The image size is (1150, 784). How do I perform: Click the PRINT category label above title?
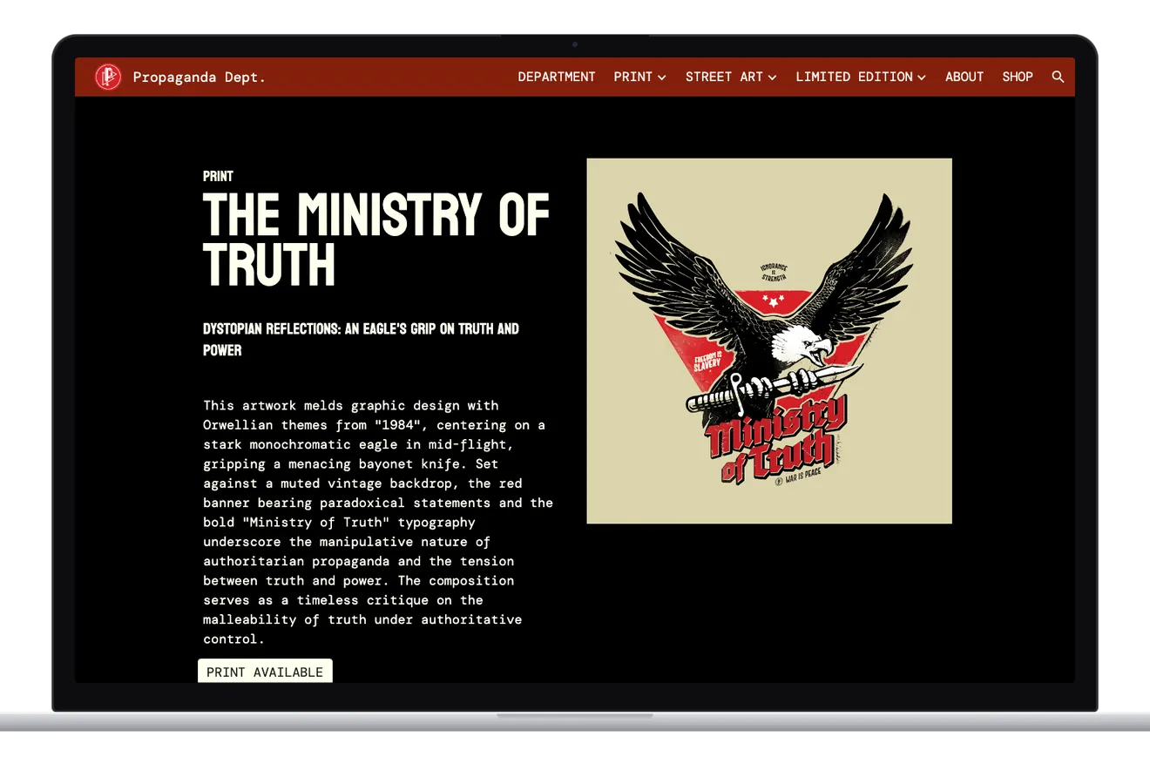218,176
